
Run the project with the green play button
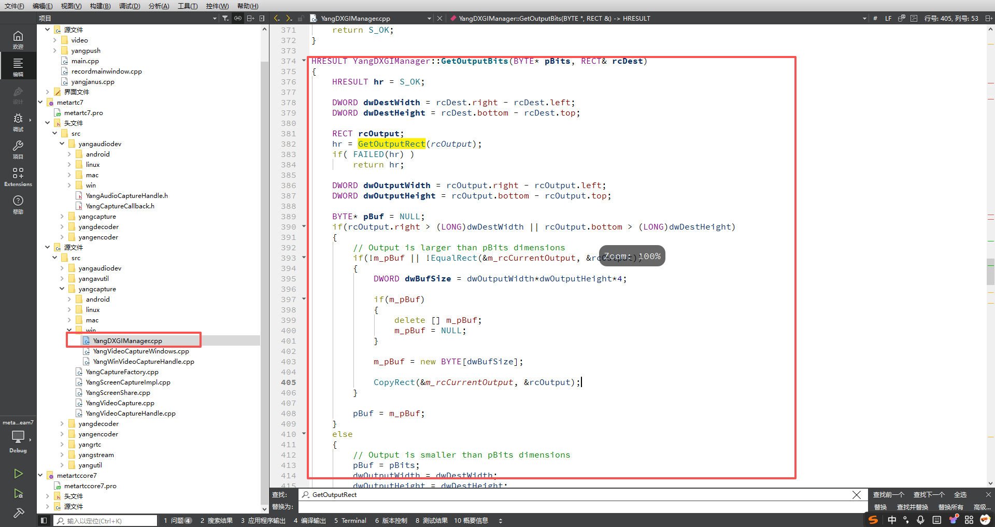[x=18, y=474]
